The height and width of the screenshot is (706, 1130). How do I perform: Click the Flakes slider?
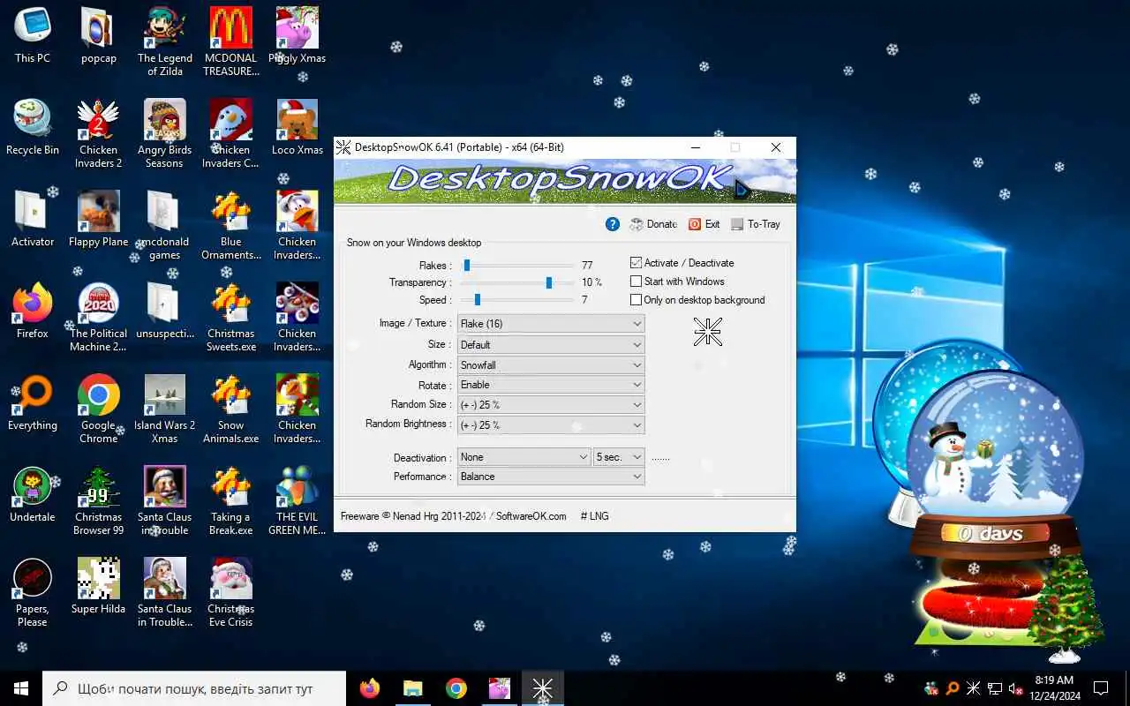coord(518,265)
